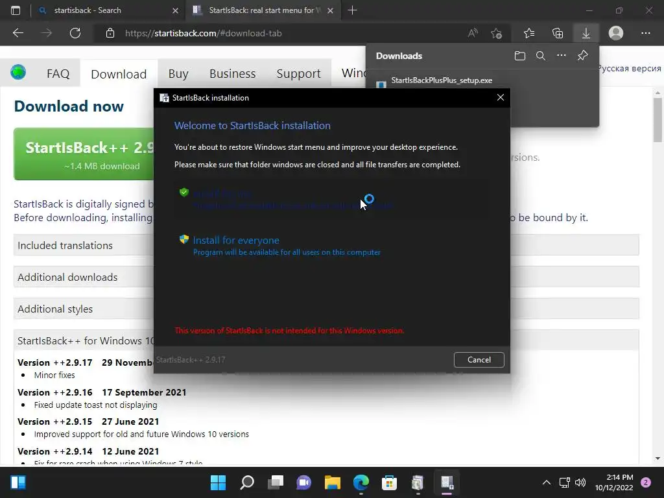Switch to startisback - Search browser tab

108,10
